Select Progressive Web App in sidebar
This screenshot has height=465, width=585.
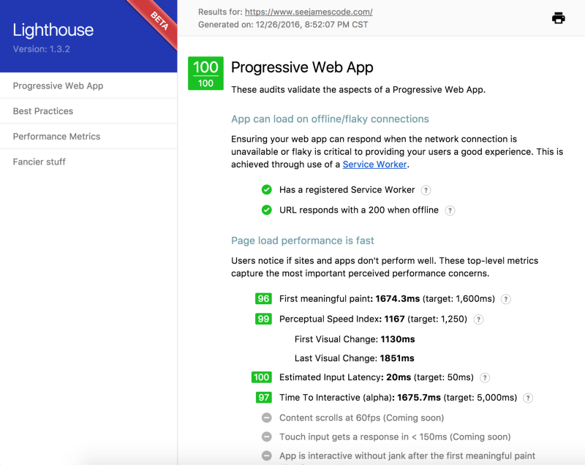58,86
